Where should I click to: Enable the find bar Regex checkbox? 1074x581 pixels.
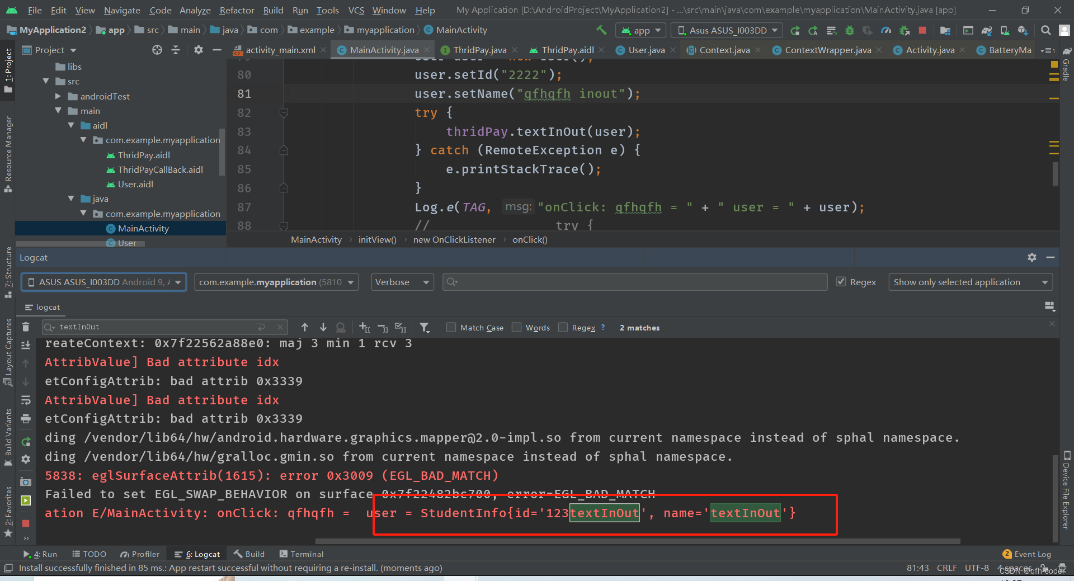coord(563,327)
